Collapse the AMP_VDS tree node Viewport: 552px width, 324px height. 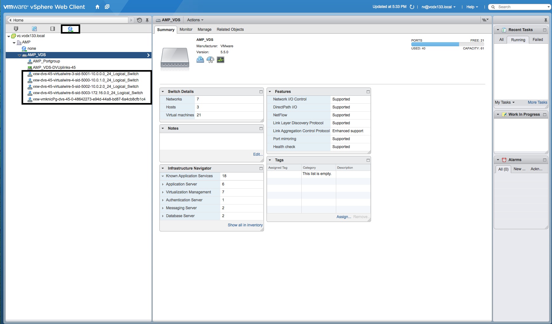(x=20, y=55)
